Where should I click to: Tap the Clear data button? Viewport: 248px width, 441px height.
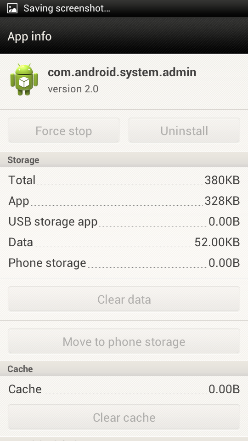124,299
